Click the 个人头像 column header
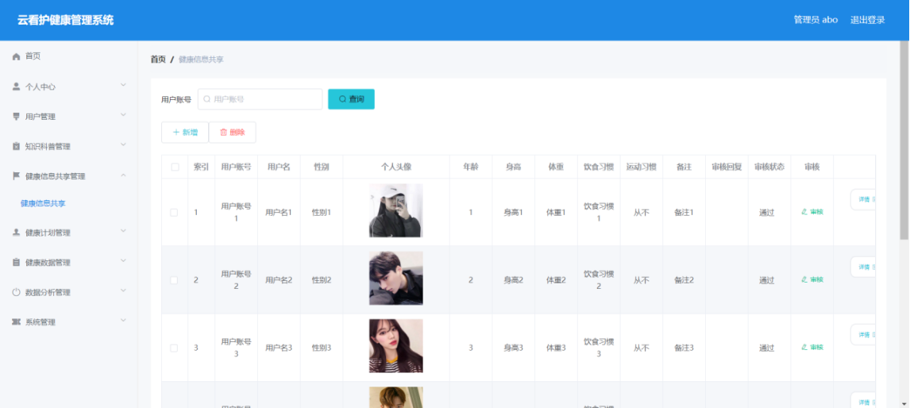This screenshot has height=408, width=910. click(395, 167)
